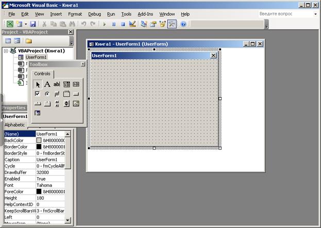Viewport: 321px width, 228px height.
Task: Switch to the Alphabetic properties tab
Action: (14, 125)
